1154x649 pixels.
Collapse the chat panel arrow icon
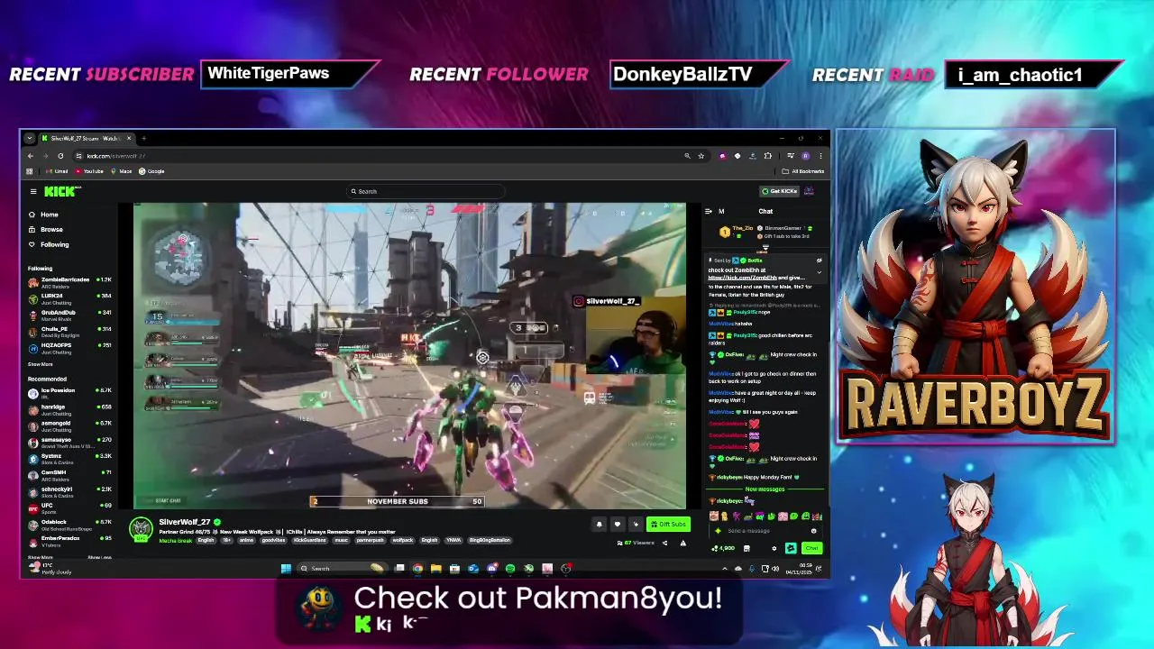[709, 211]
